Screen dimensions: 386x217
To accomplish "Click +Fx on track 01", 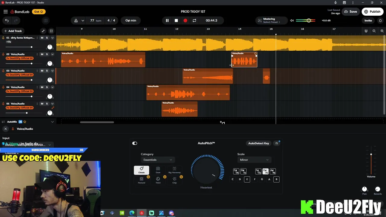I will pos(9,42).
